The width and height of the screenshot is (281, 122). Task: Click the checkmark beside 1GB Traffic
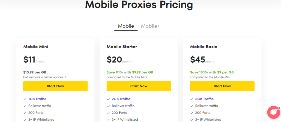pyautogui.click(x=25, y=99)
